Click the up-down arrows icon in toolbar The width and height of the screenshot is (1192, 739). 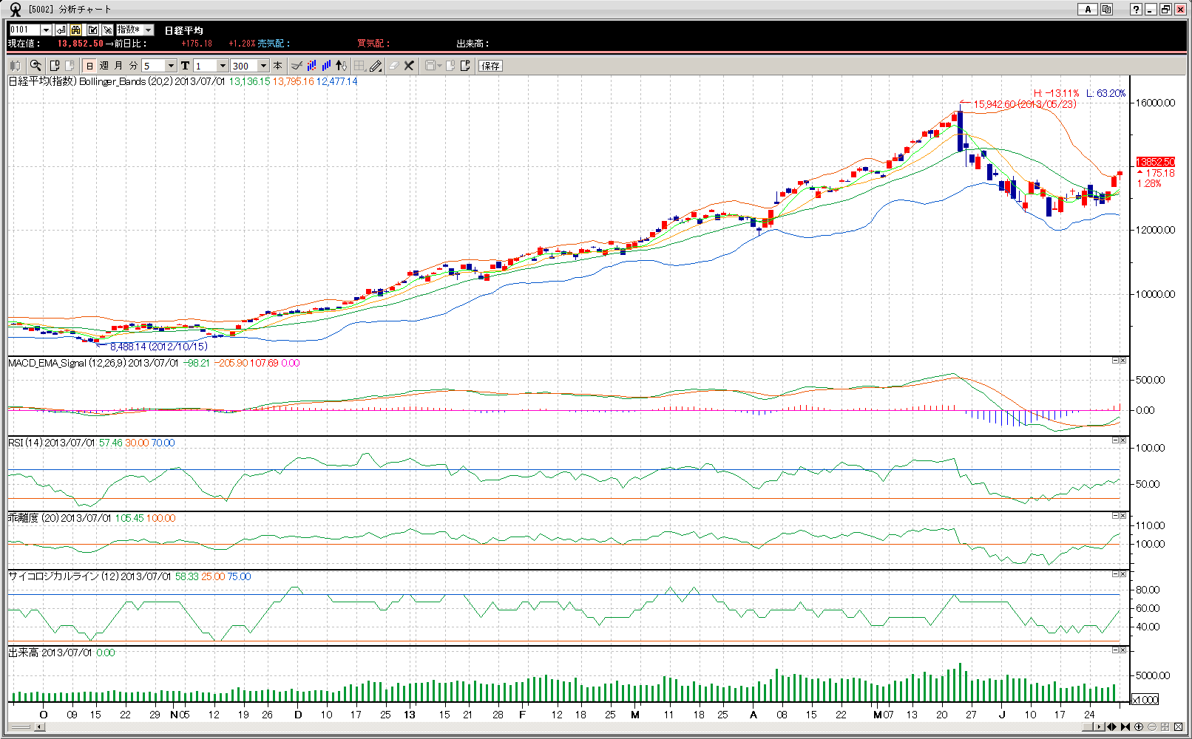[x=341, y=66]
